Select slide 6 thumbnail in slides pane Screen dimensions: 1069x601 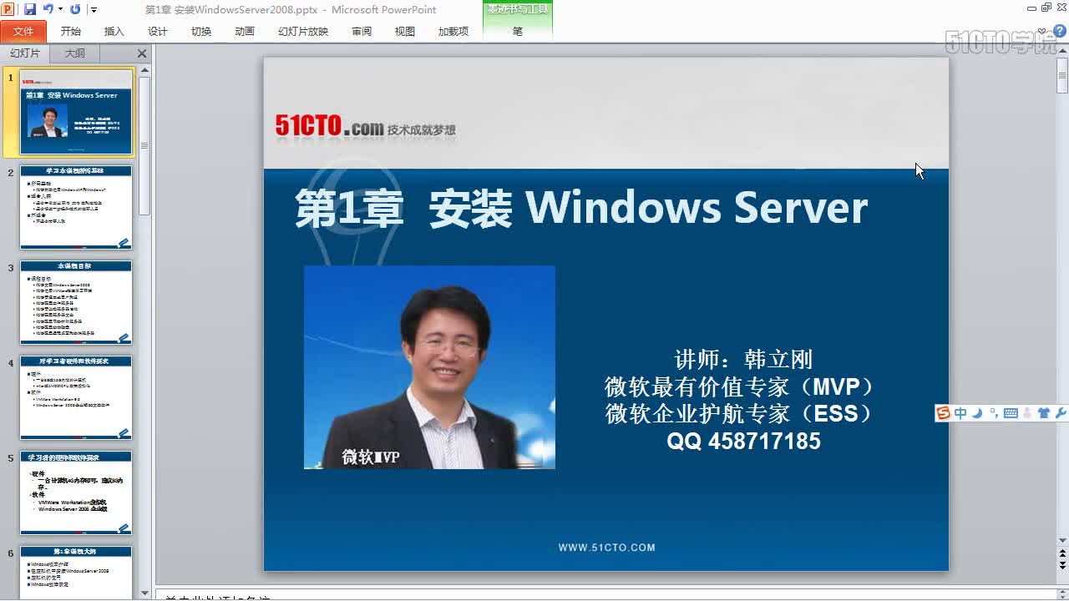click(76, 573)
